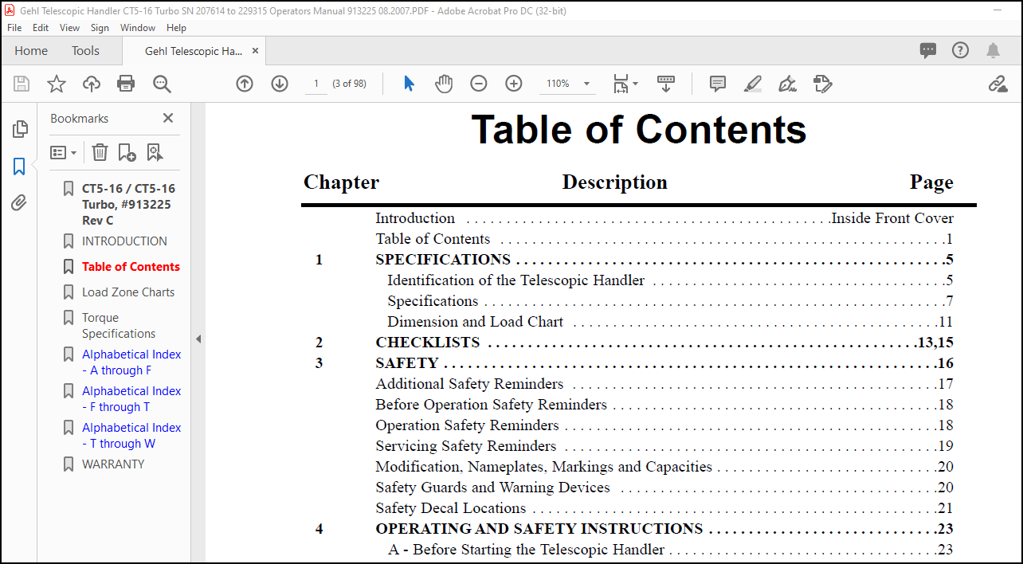Image resolution: width=1023 pixels, height=564 pixels.
Task: Open the Sign menu
Action: tap(100, 27)
